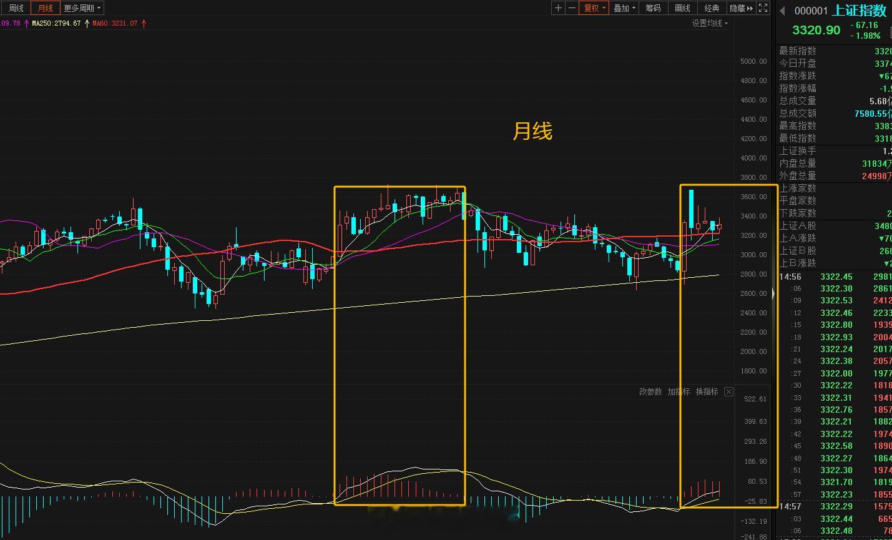The height and width of the screenshot is (540, 892).
Task: Select the 最新指数 row label
Action: 797,51
